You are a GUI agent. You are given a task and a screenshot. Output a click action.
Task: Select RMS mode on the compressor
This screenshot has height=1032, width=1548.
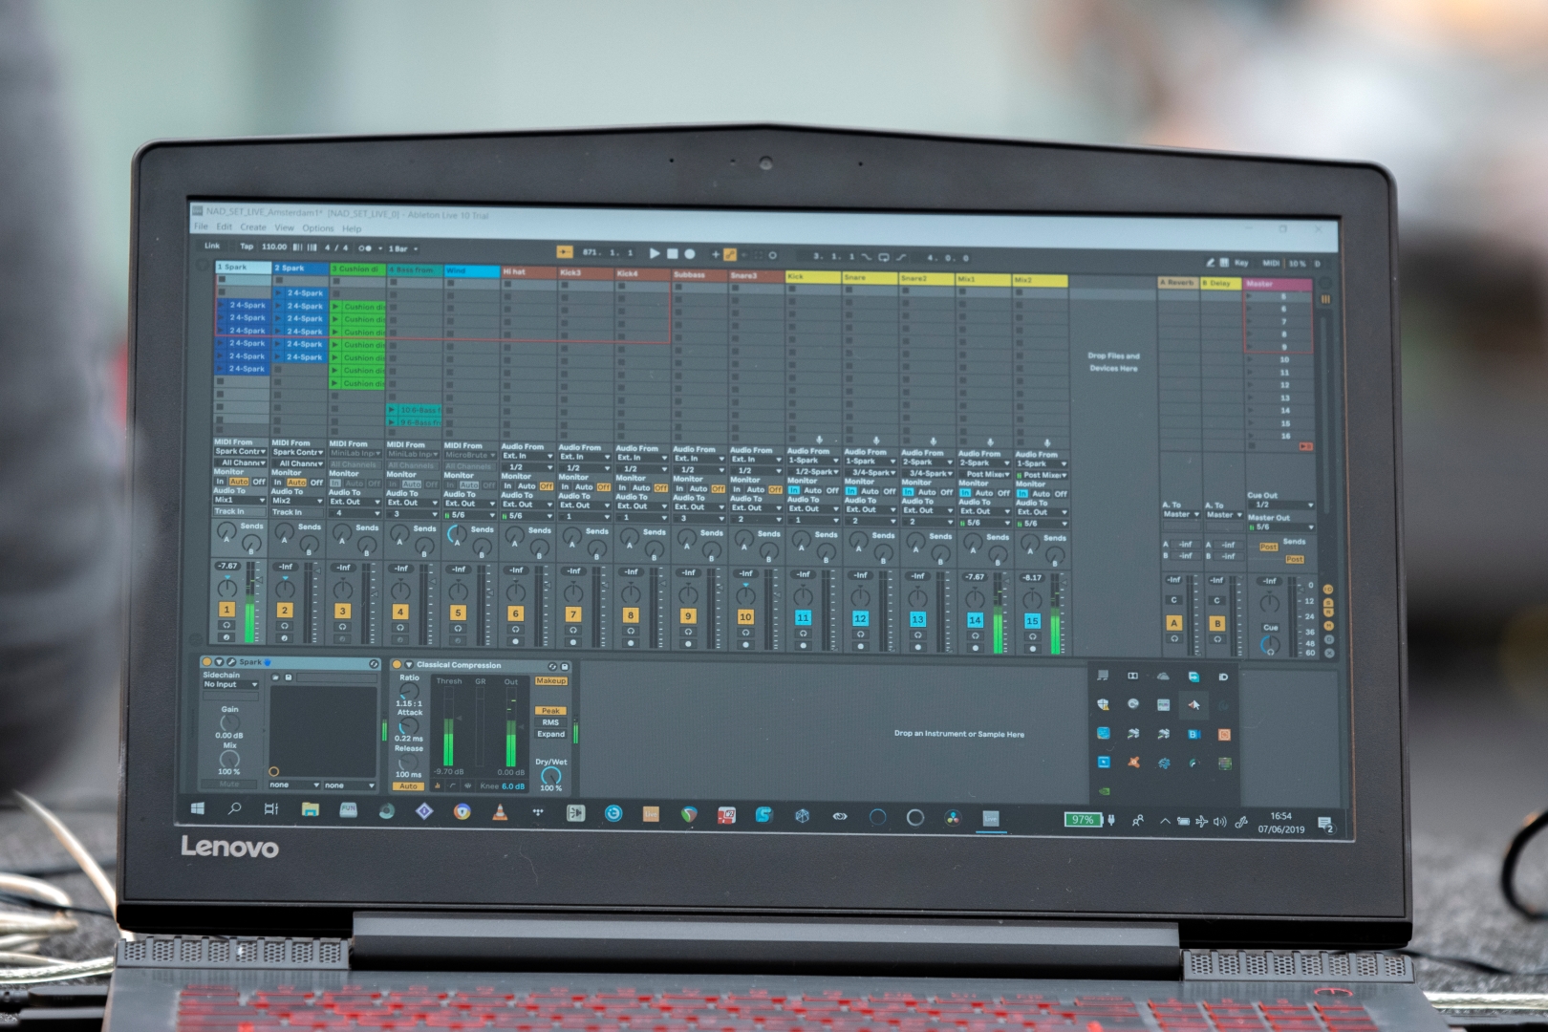(550, 722)
